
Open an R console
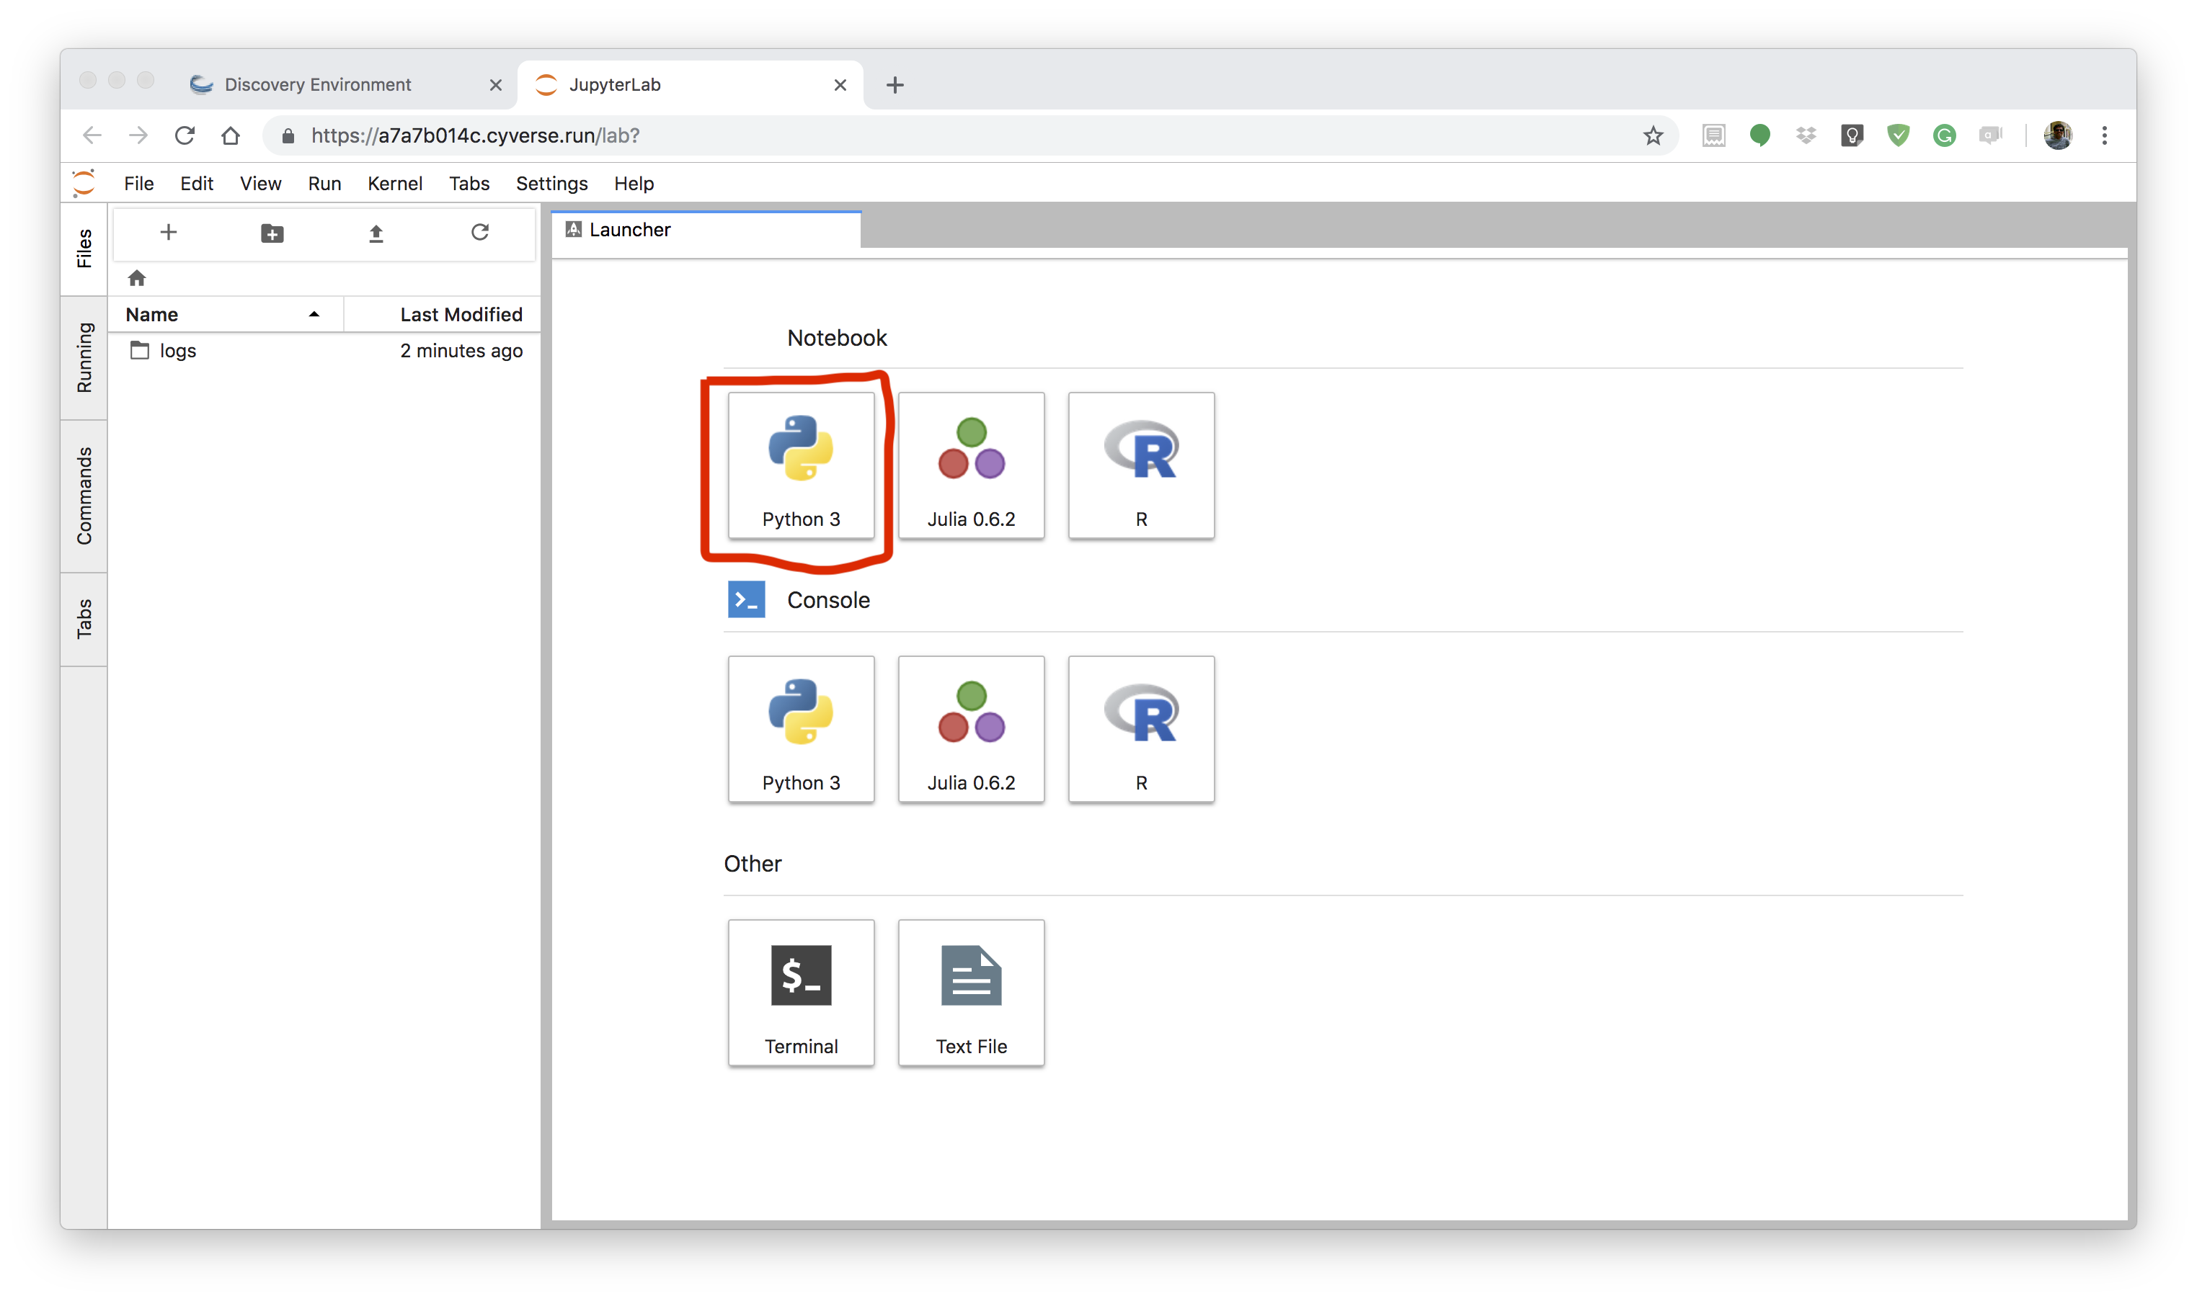(1141, 728)
